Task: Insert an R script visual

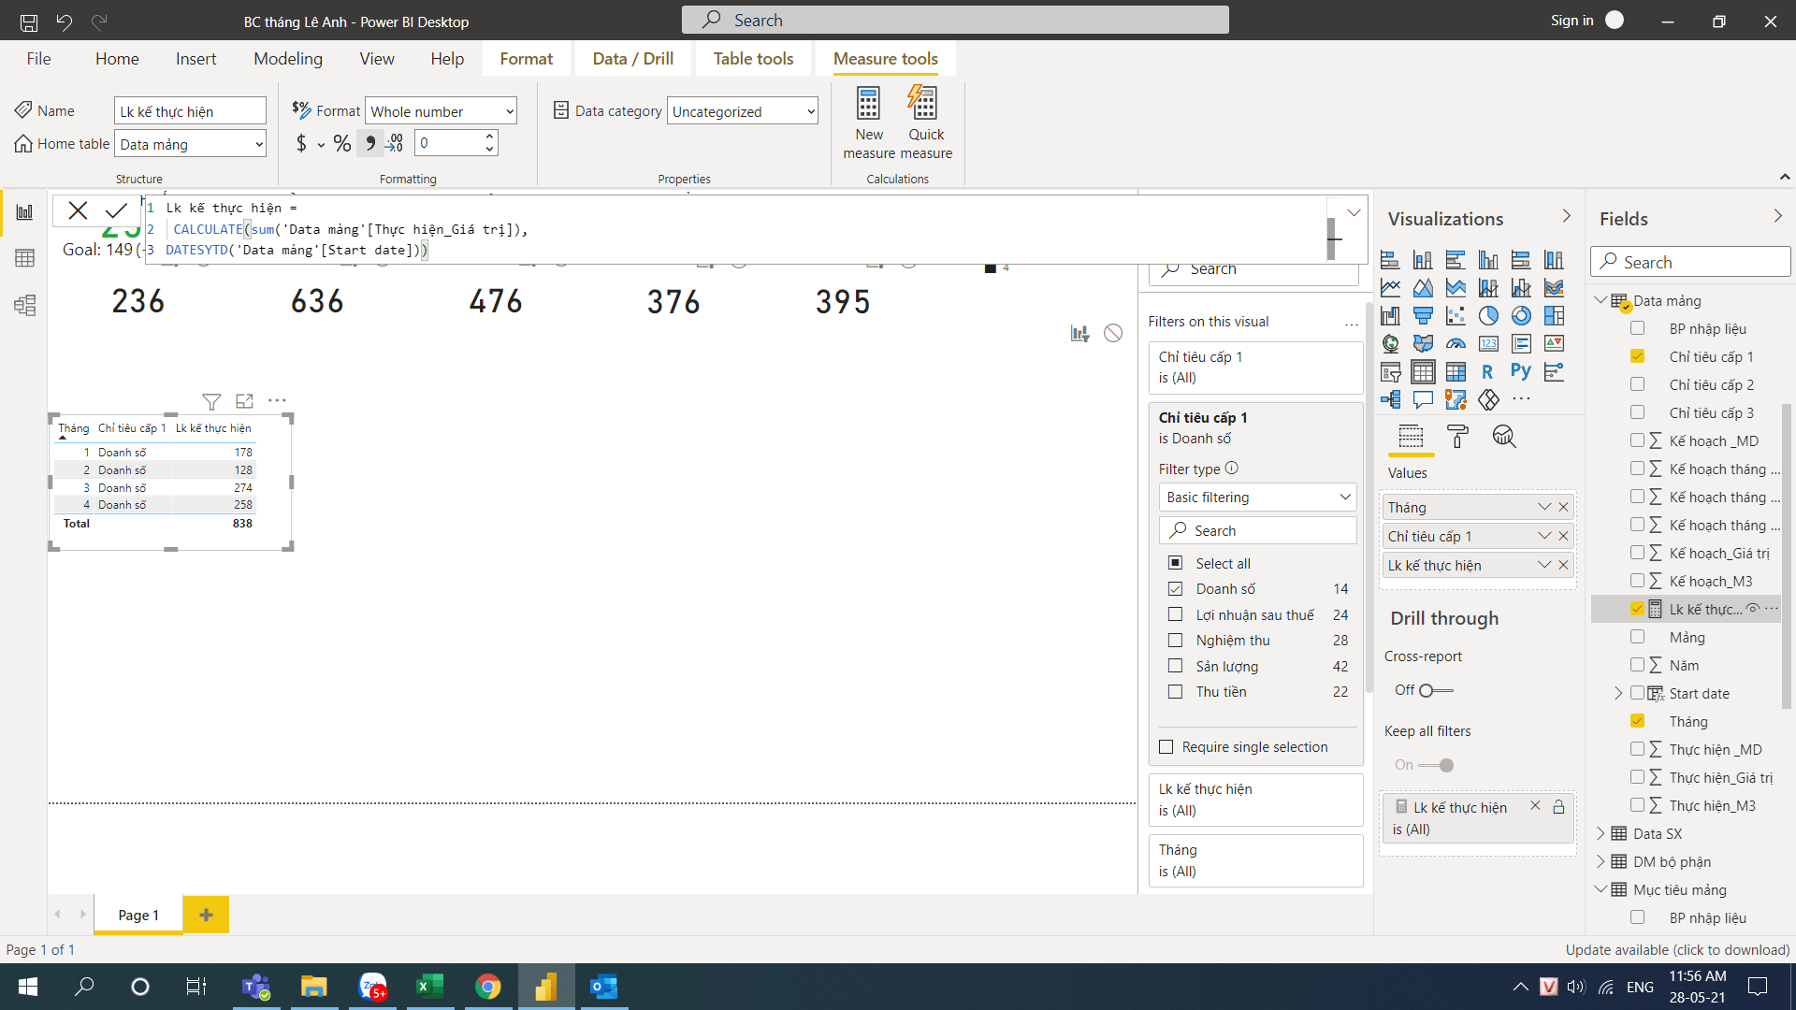Action: click(1487, 372)
